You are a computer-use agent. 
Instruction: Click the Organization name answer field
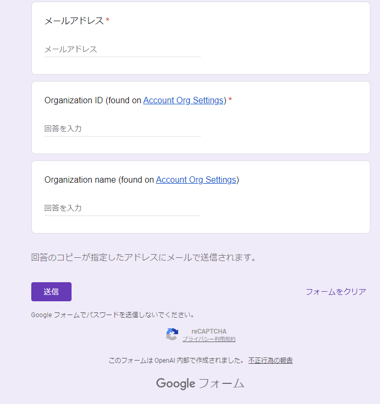122,208
